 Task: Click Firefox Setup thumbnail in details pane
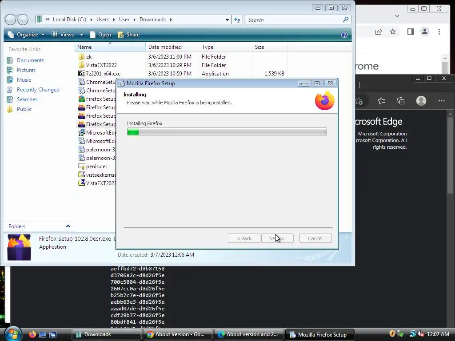[19, 247]
